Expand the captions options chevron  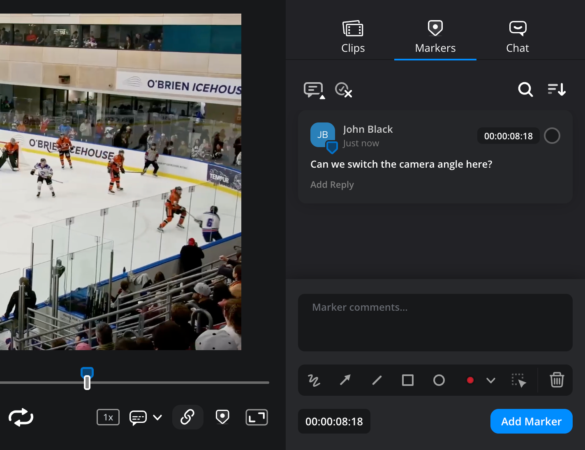point(157,418)
